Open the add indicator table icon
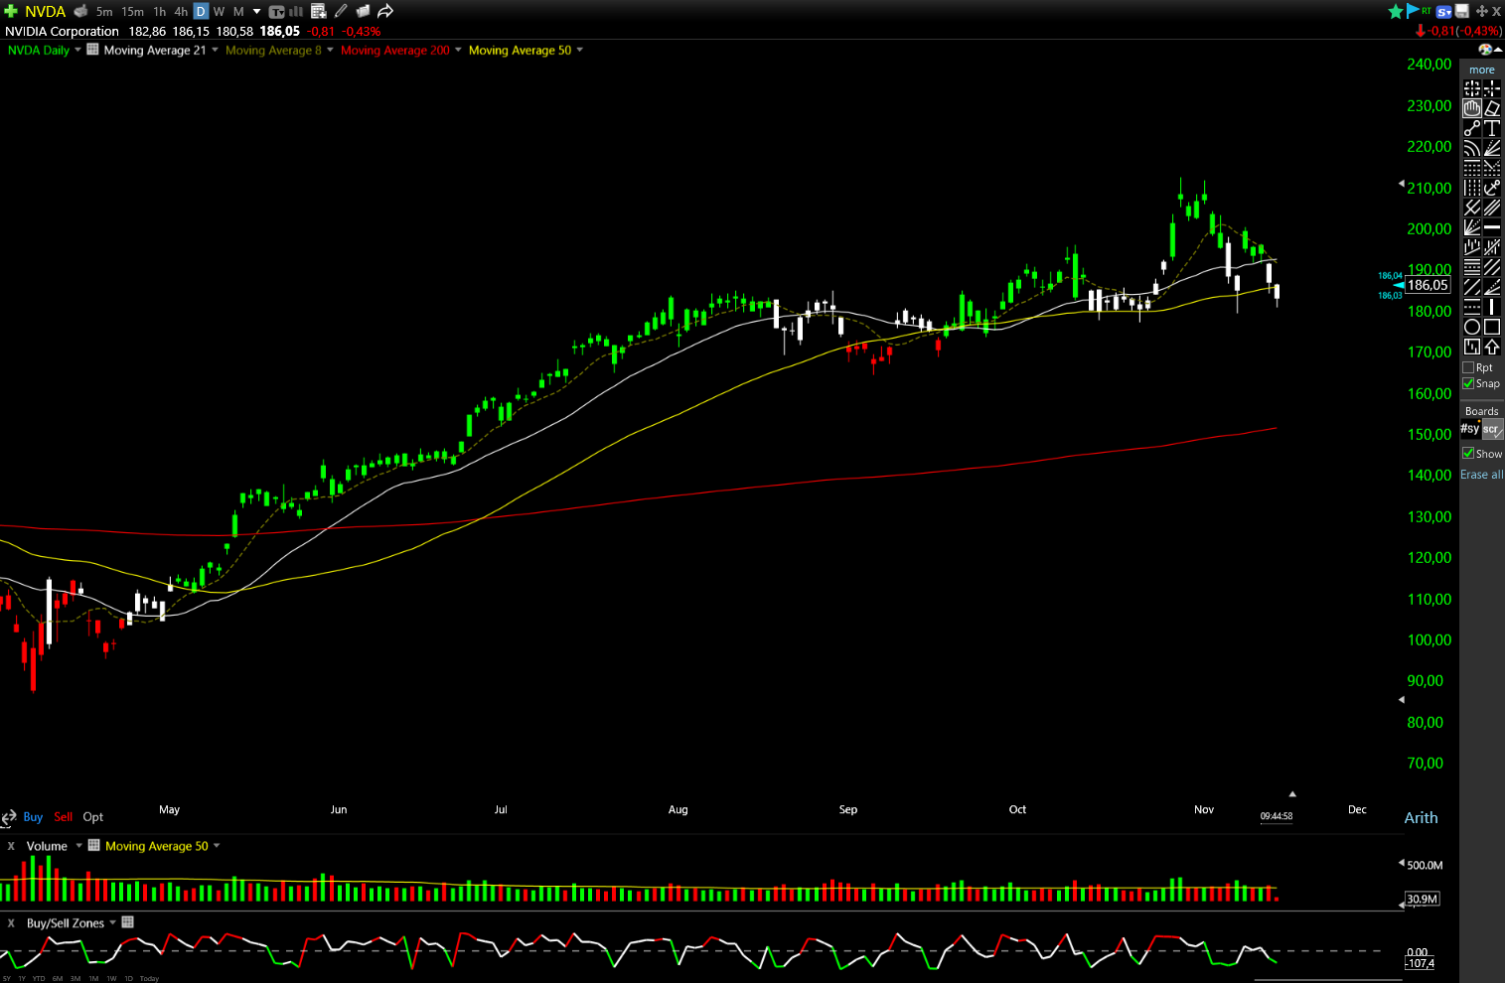Viewport: 1505px width, 983px height. [x=319, y=11]
